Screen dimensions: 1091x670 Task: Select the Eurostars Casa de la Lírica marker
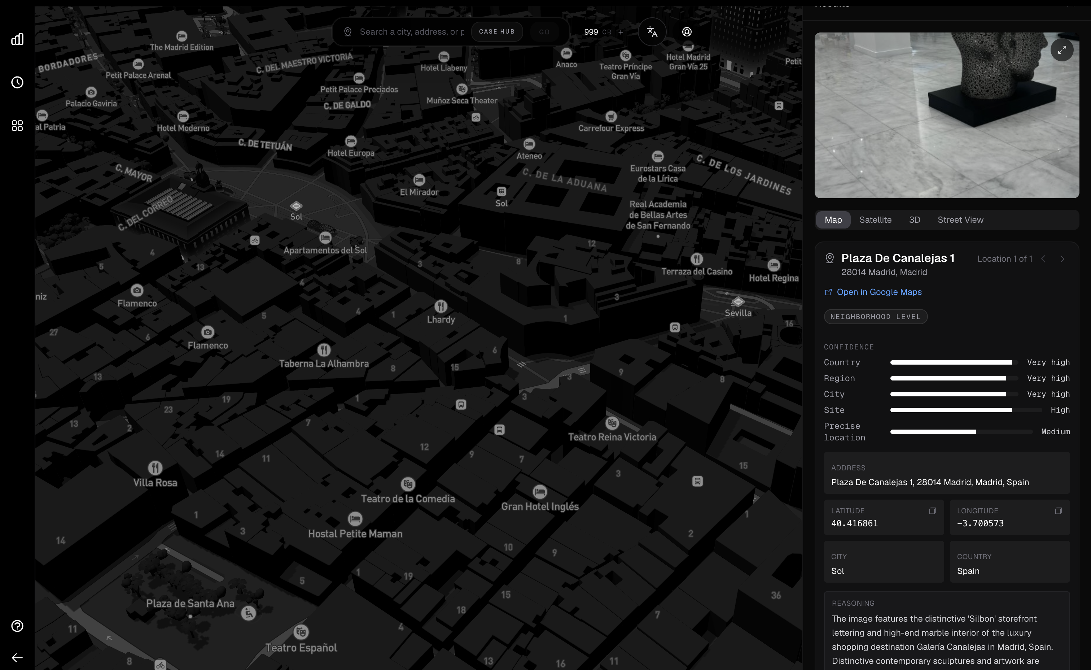(x=657, y=156)
